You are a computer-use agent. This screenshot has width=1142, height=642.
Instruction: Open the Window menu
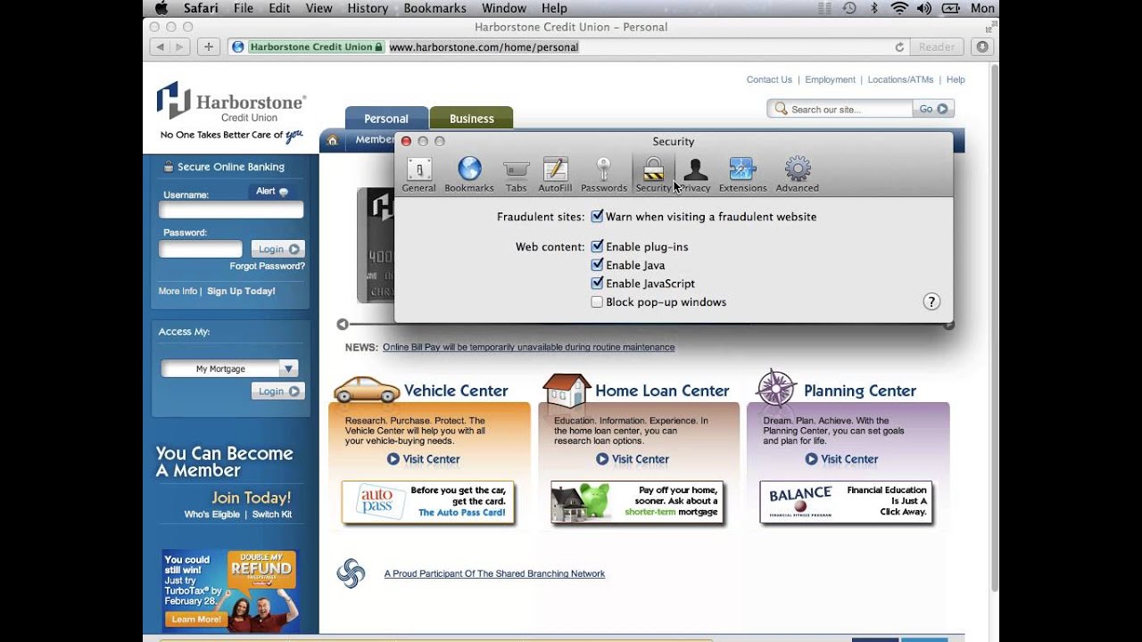(x=504, y=8)
